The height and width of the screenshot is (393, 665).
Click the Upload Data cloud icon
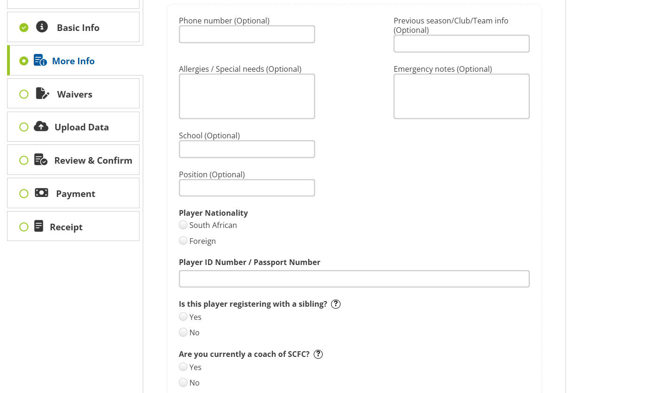click(41, 127)
